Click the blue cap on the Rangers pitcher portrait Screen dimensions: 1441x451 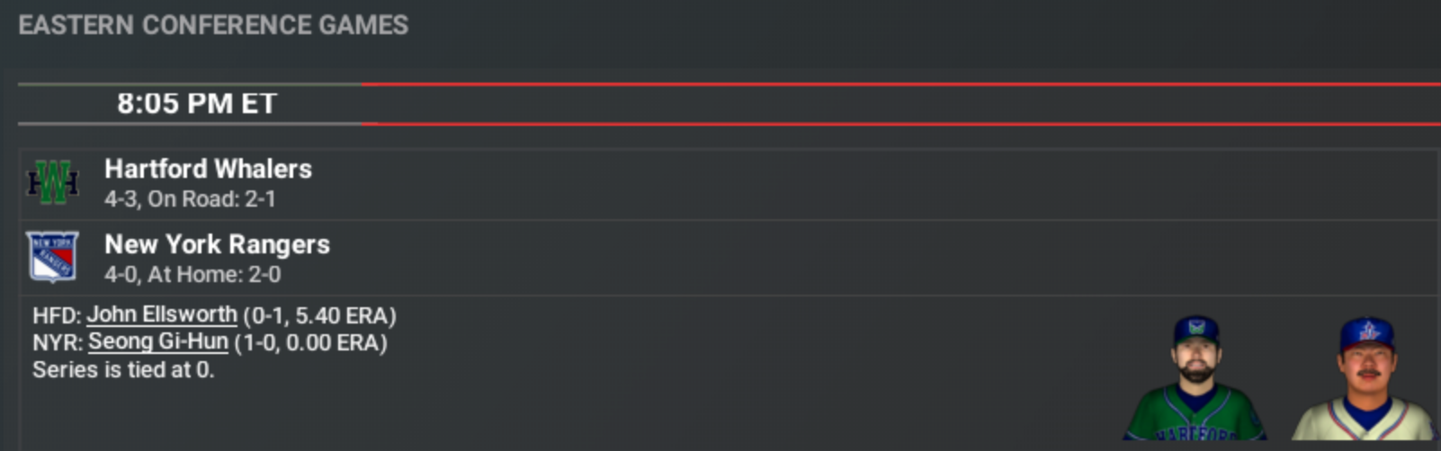1366,333
